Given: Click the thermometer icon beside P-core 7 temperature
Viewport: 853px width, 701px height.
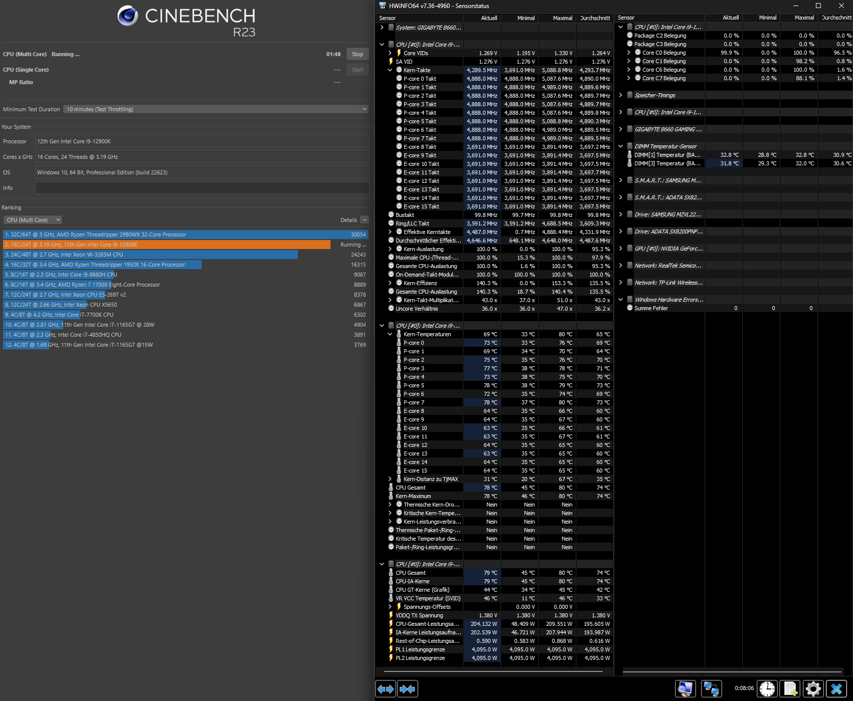Looking at the screenshot, I should tap(399, 402).
